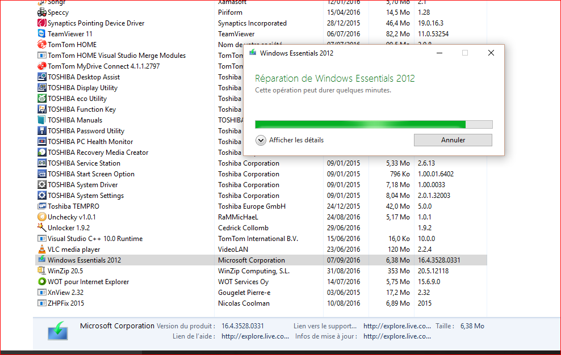
Task: Minimize the Windows Essentials 2012 dialog
Action: [439, 53]
